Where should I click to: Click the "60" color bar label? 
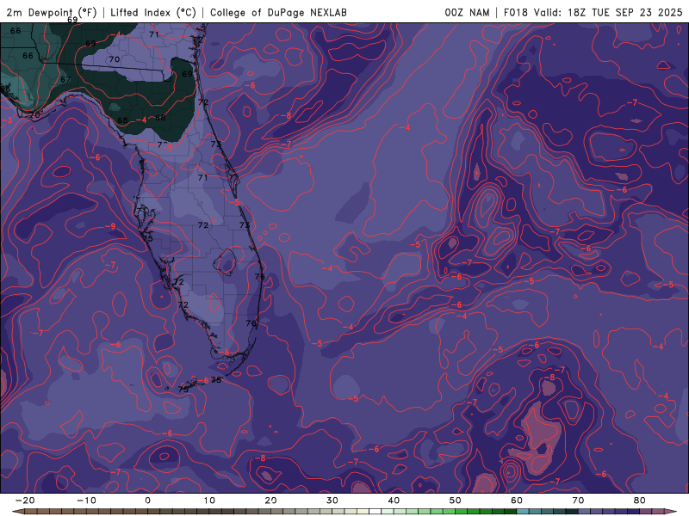pos(517,501)
